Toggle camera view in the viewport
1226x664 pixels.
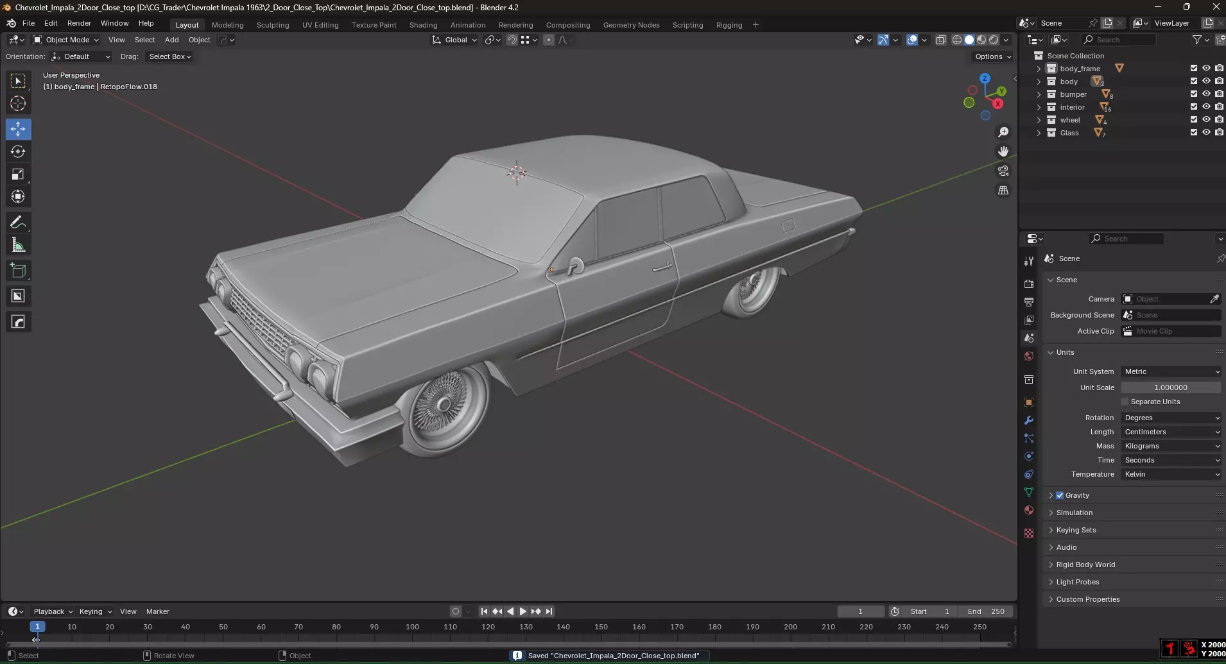pyautogui.click(x=1003, y=171)
